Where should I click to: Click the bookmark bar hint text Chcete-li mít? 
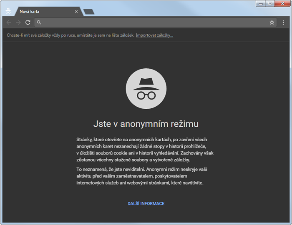click(x=70, y=35)
